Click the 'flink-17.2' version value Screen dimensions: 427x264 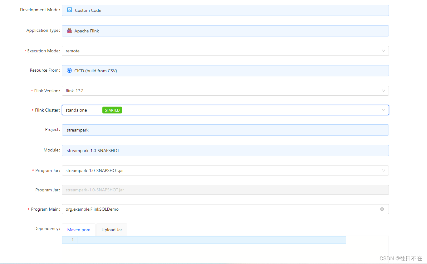tap(75, 91)
